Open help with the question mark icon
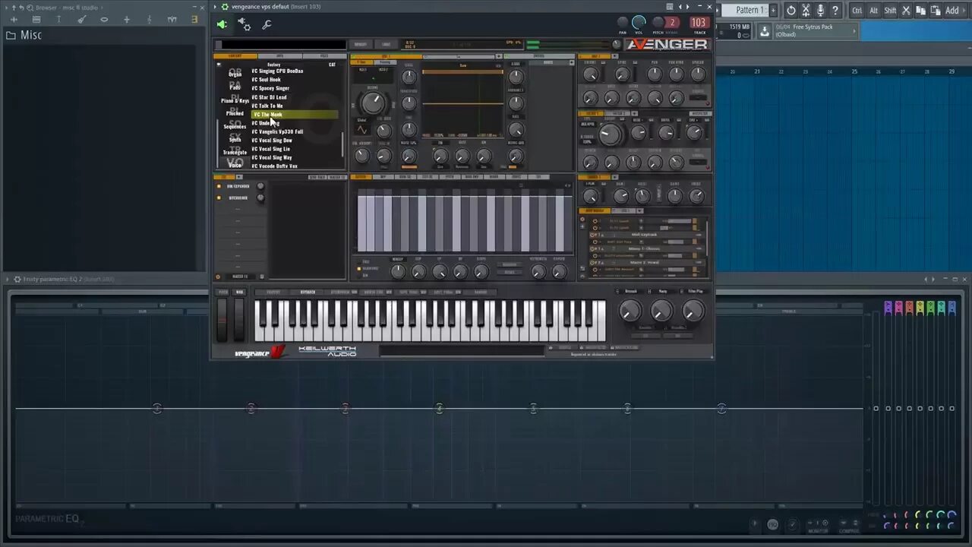Image resolution: width=972 pixels, height=547 pixels. 835,10
